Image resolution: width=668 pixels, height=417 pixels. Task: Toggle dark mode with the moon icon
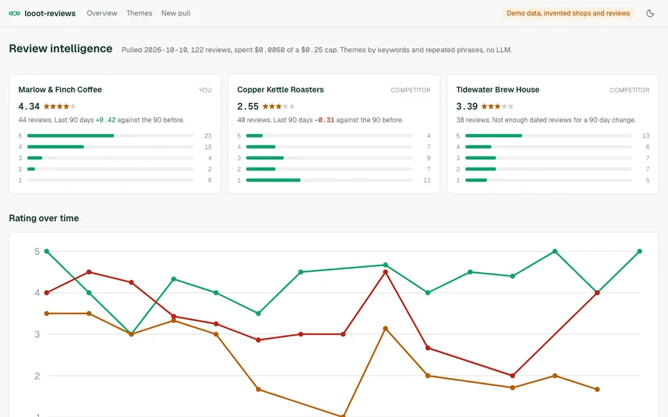pyautogui.click(x=650, y=13)
